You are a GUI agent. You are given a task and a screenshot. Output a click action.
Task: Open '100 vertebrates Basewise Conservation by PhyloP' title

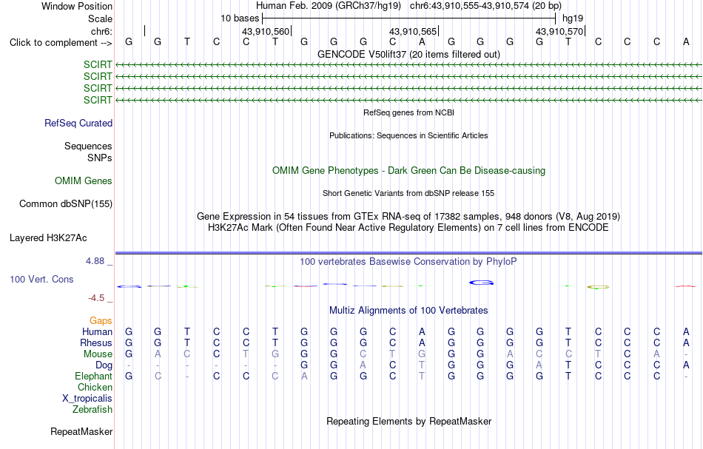[408, 261]
